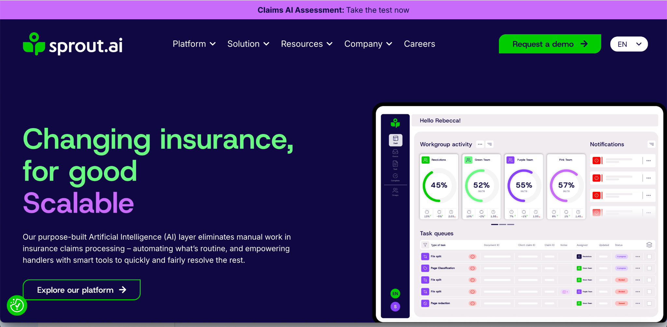
Task: Select the Dash icon in dashboard sidebar
Action: coord(395,140)
